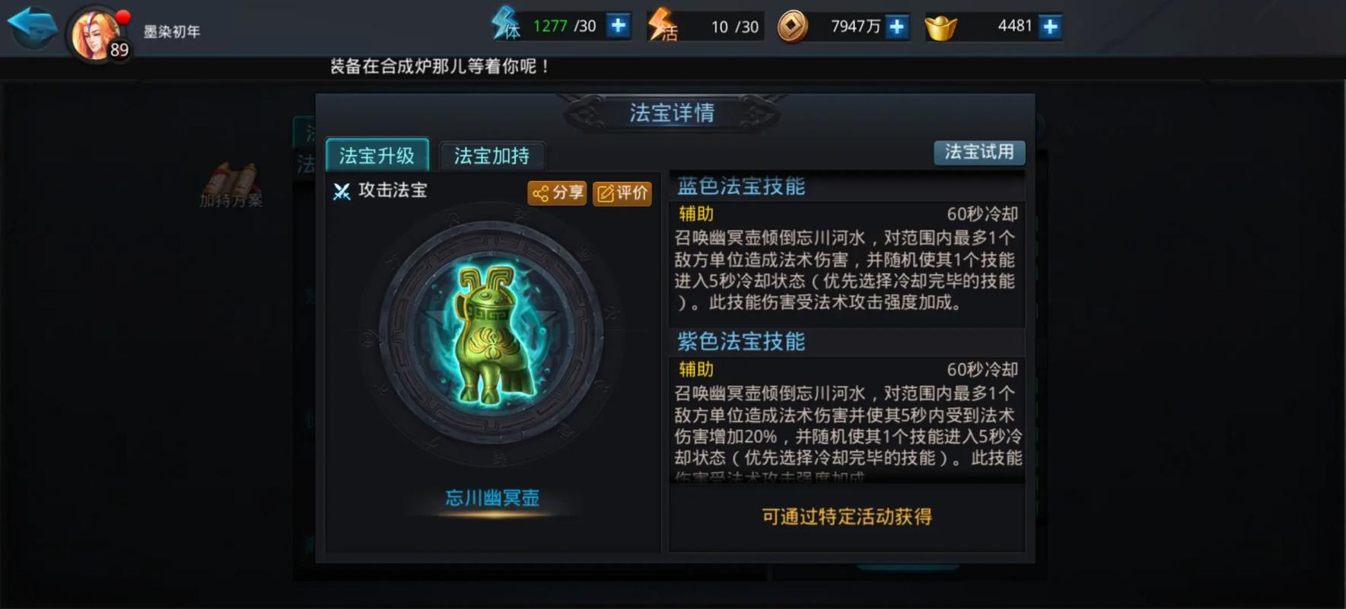Image resolution: width=1346 pixels, height=609 pixels.
Task: Add coins with the plus beside 7947万
Action: 898,27
